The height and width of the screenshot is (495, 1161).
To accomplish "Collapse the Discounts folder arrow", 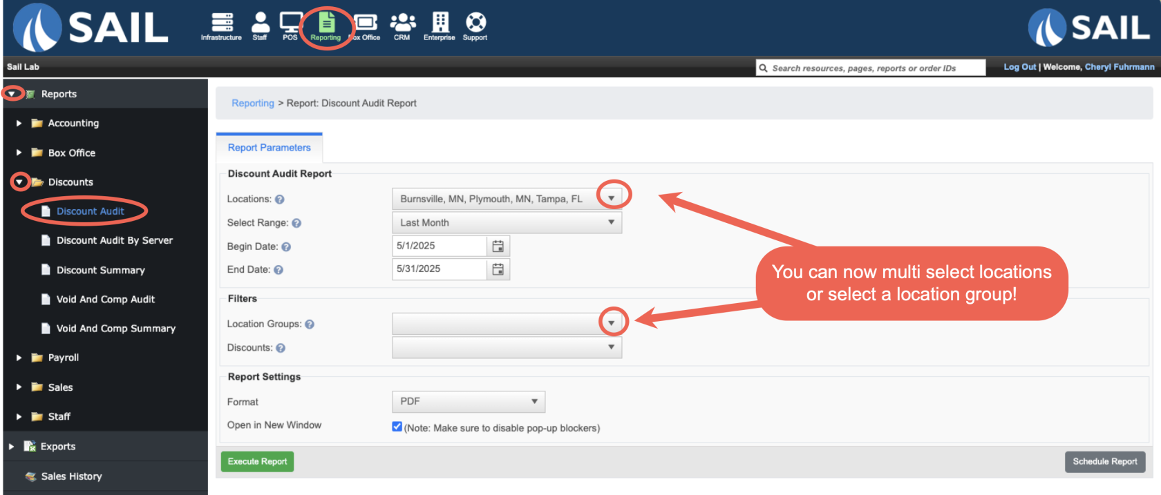I will (19, 182).
